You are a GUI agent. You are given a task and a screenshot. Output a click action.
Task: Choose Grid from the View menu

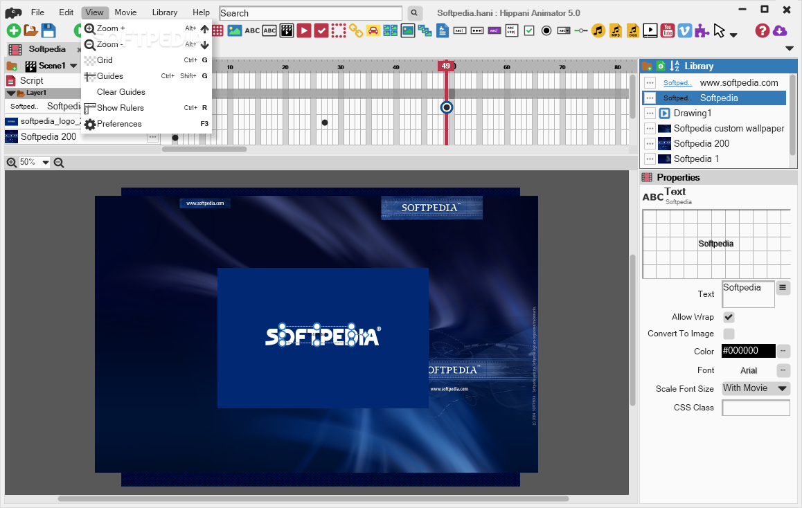146,60
